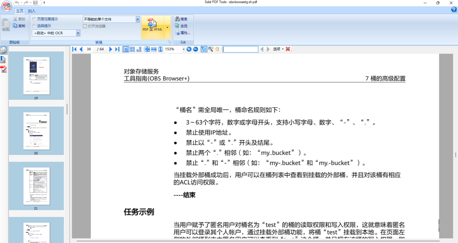The height and width of the screenshot is (243, 458).
Task: Jump to the last page
Action: pyautogui.click(x=117, y=49)
